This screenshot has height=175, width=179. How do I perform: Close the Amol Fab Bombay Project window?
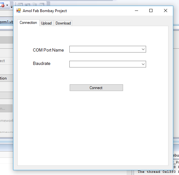[166, 11]
